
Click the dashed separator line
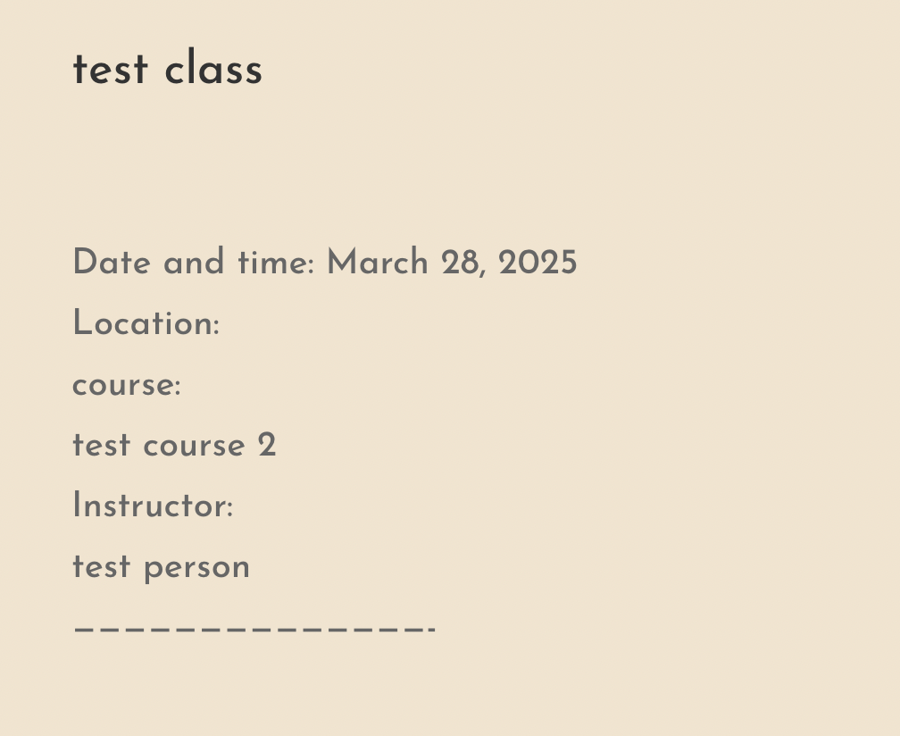coord(254,629)
